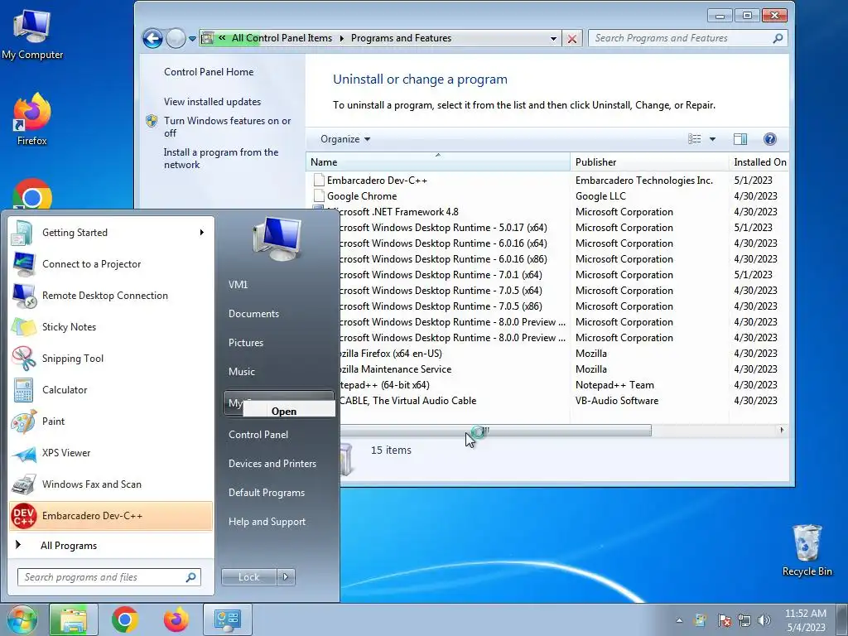This screenshot has height=636, width=848.
Task: Click the clock showing 11:52 AM
Action: tap(806, 619)
